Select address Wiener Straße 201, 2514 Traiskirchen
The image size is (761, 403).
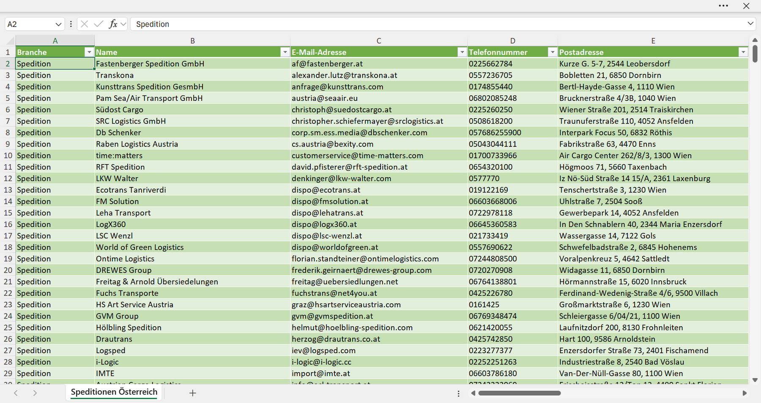pyautogui.click(x=653, y=109)
